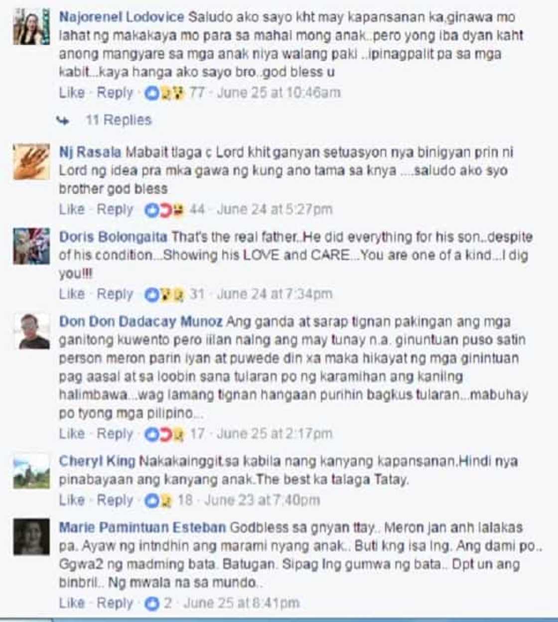Click the June 25 at 10:46am timestamp
558x622 pixels.
[x=279, y=93]
